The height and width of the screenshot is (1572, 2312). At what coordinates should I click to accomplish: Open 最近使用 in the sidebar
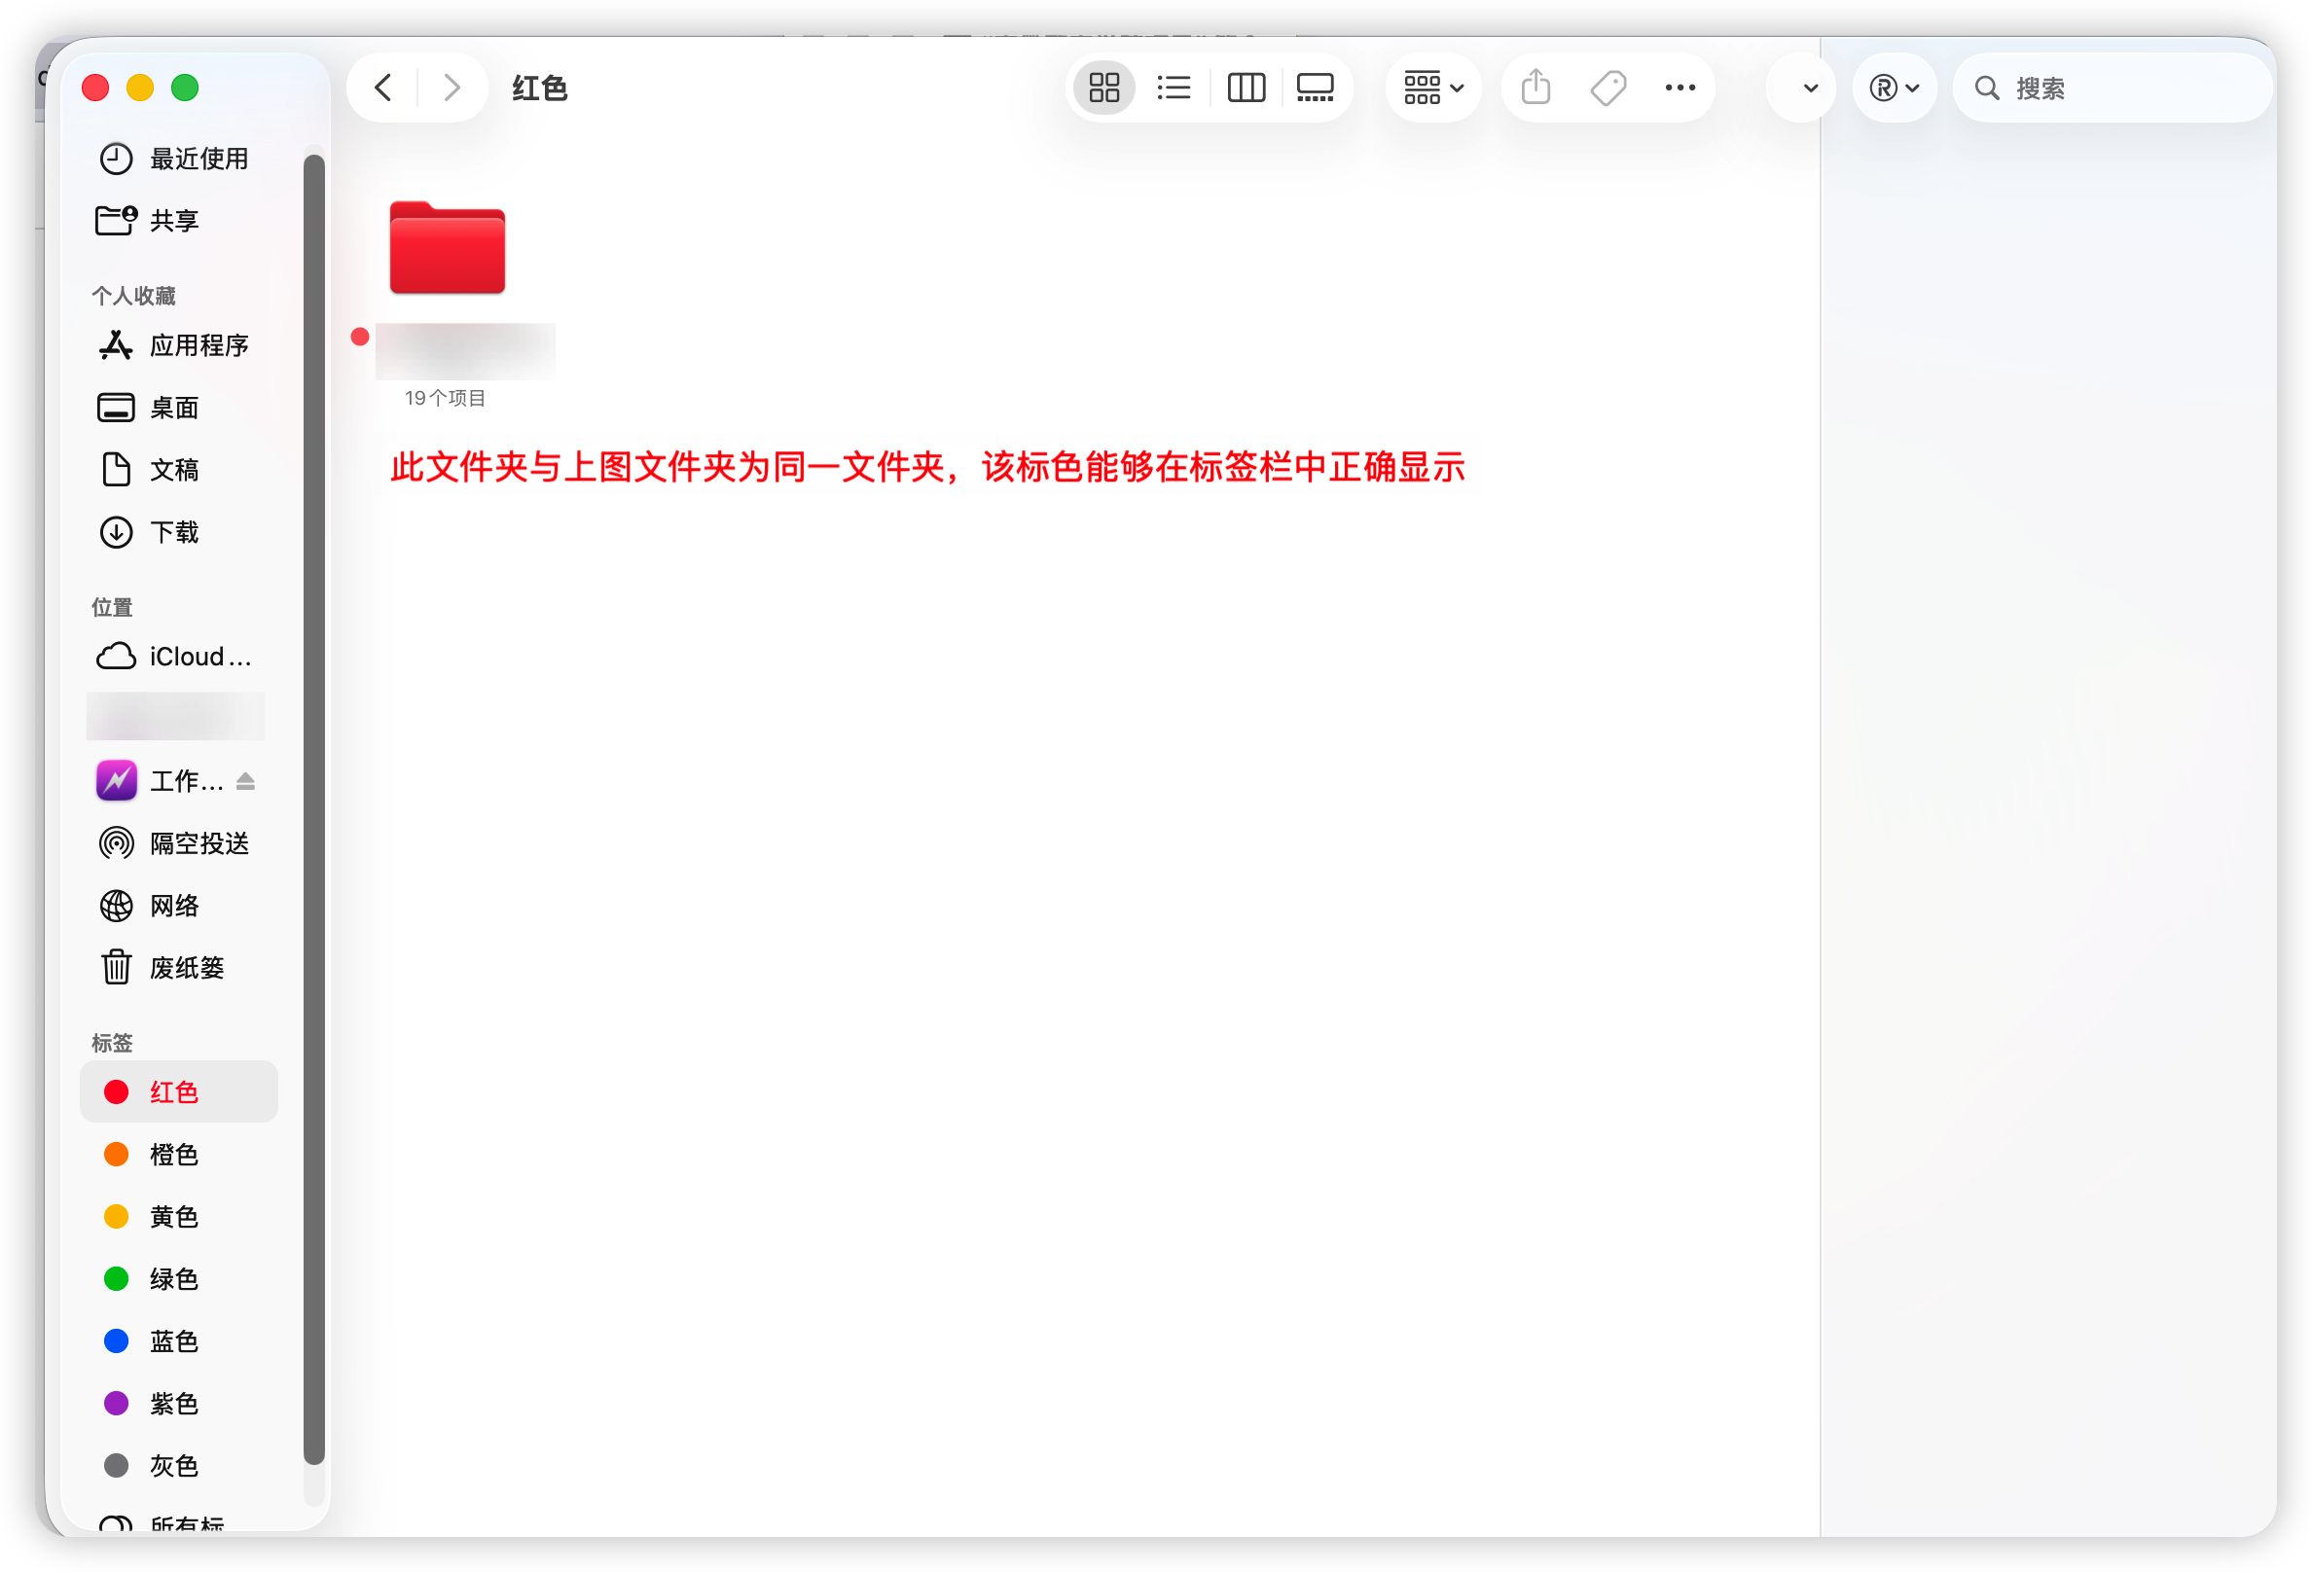point(198,159)
